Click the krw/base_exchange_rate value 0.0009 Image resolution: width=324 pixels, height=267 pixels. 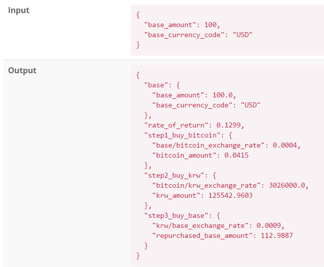(268, 225)
